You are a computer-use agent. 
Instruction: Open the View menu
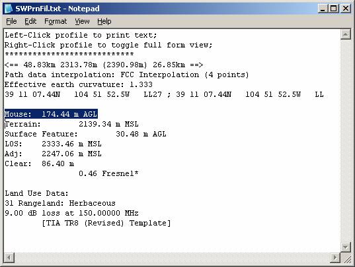point(82,21)
